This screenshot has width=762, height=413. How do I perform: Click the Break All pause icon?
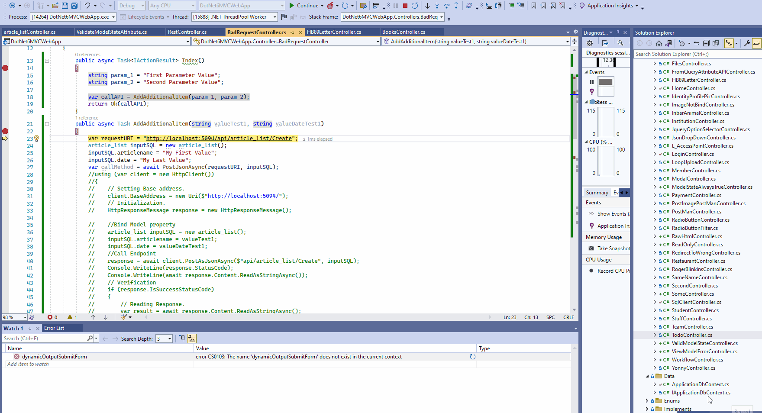pyautogui.click(x=395, y=6)
